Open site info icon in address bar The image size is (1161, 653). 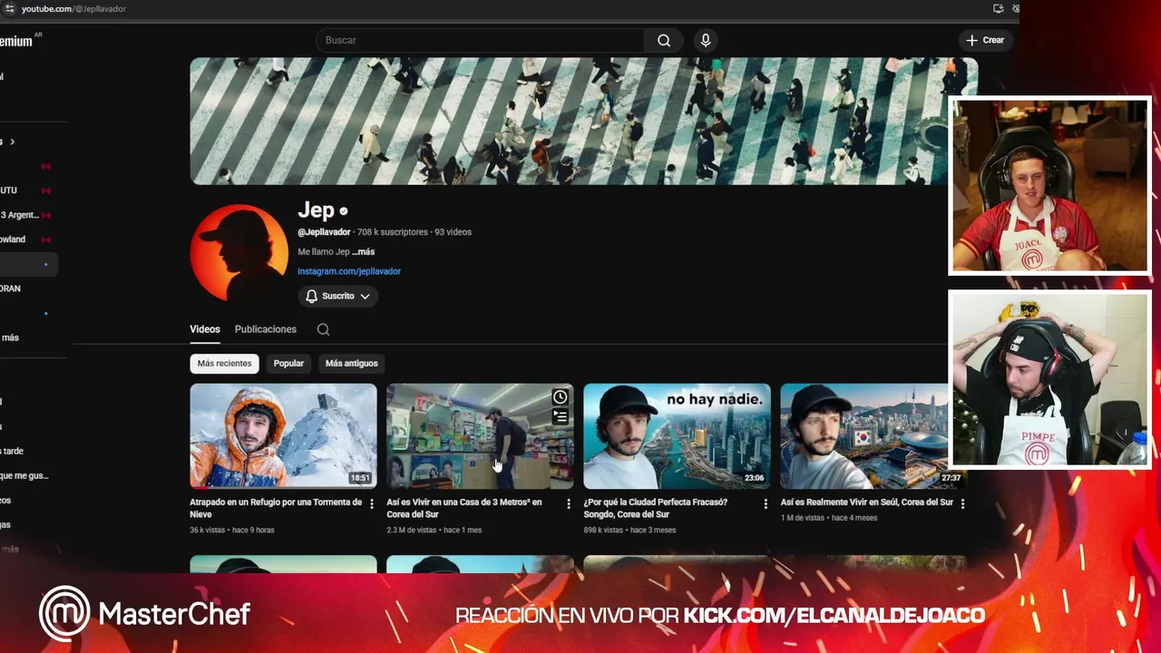(x=10, y=8)
